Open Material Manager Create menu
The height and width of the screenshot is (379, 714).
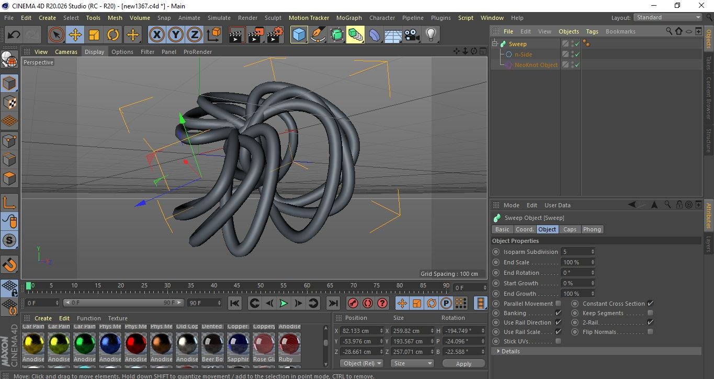tap(43, 318)
